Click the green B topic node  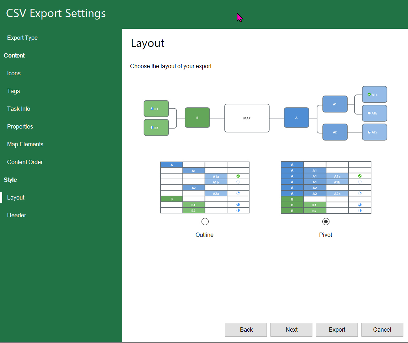pyautogui.click(x=197, y=118)
